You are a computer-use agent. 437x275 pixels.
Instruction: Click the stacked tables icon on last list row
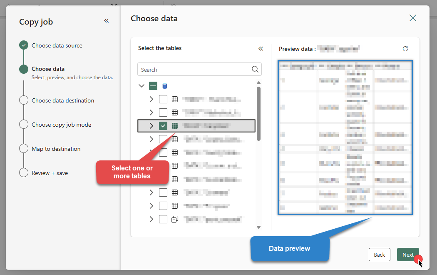[174, 219]
